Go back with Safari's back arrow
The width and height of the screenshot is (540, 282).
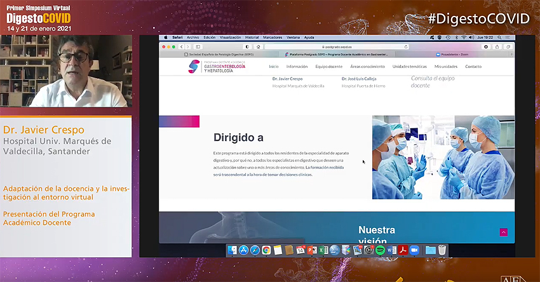click(x=182, y=47)
